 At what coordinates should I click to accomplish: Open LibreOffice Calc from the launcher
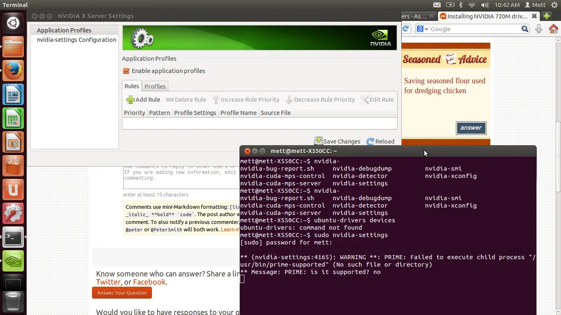(x=13, y=119)
